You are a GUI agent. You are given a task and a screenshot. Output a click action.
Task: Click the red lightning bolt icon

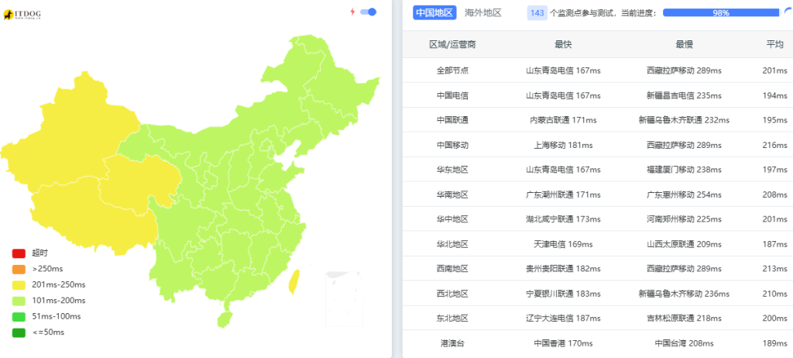[x=352, y=12]
